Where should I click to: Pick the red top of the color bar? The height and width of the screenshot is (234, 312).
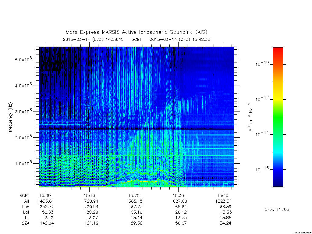pos(278,50)
